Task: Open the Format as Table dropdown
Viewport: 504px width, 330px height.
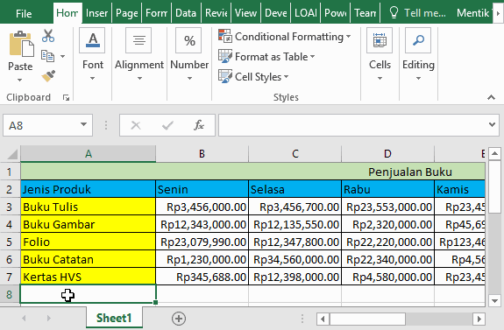Action: [x=266, y=57]
